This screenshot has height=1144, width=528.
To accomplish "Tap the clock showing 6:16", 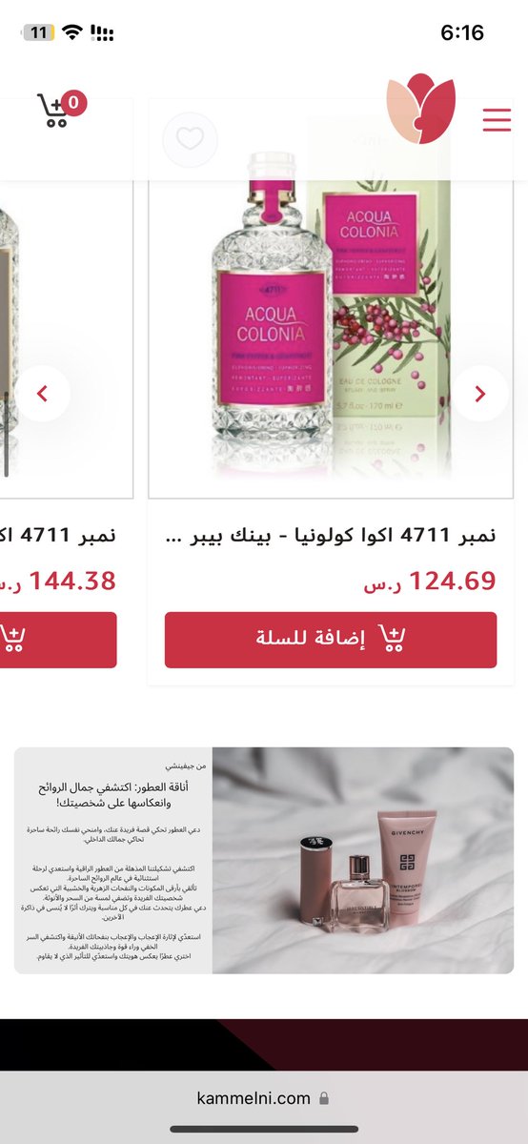I will (462, 32).
